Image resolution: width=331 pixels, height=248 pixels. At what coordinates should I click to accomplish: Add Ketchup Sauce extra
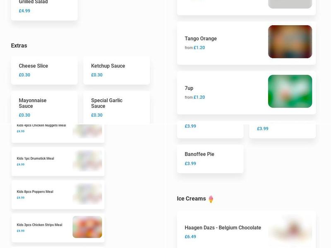(x=117, y=70)
